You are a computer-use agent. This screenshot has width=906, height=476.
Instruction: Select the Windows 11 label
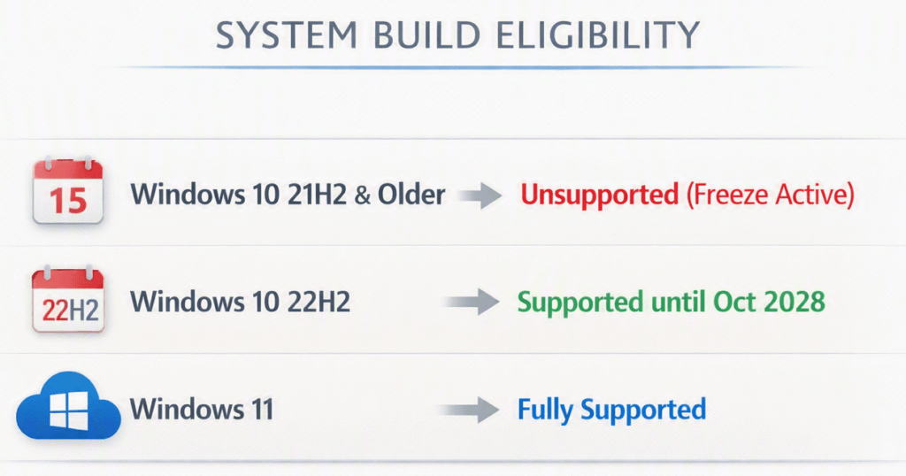coord(202,409)
